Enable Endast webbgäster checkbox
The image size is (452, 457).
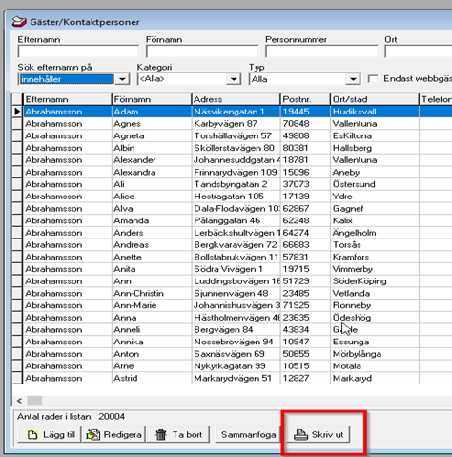[373, 79]
